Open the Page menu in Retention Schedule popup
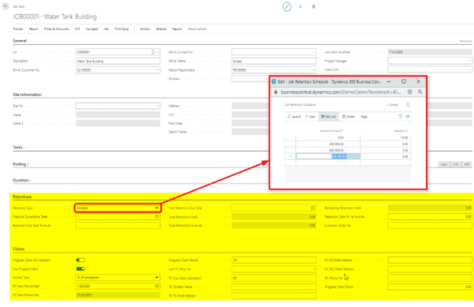Screen dimensions: 474x307 click(364, 116)
